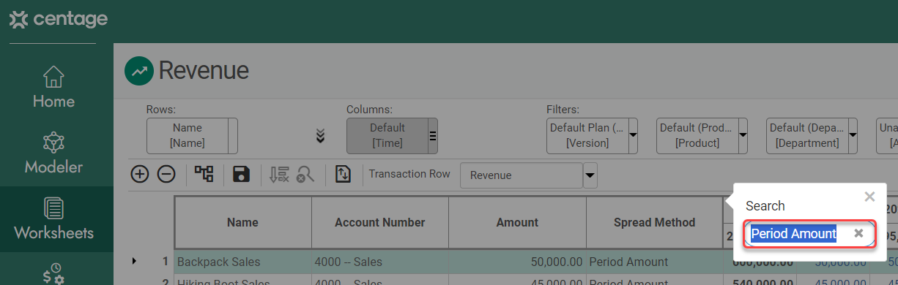Click the swap rows and columns icon
Screen dimensions: 898x285
pyautogui.click(x=343, y=174)
